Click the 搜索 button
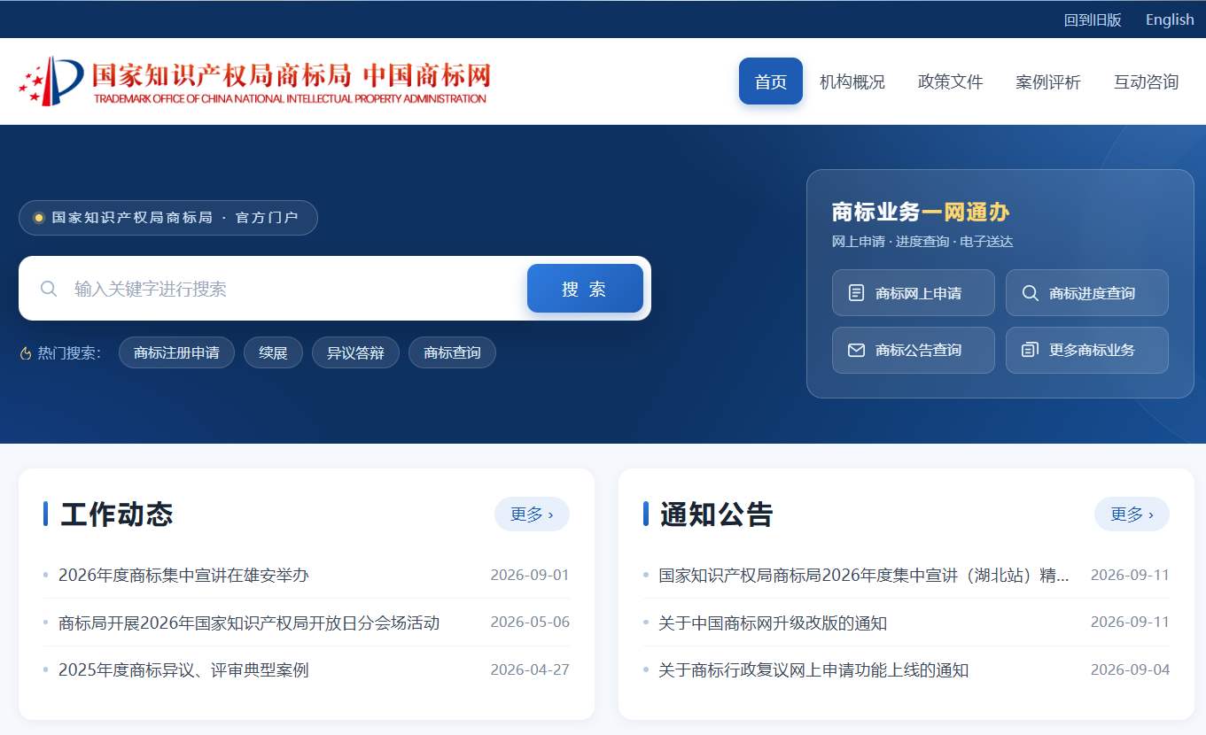1206x735 pixels. [x=585, y=289]
